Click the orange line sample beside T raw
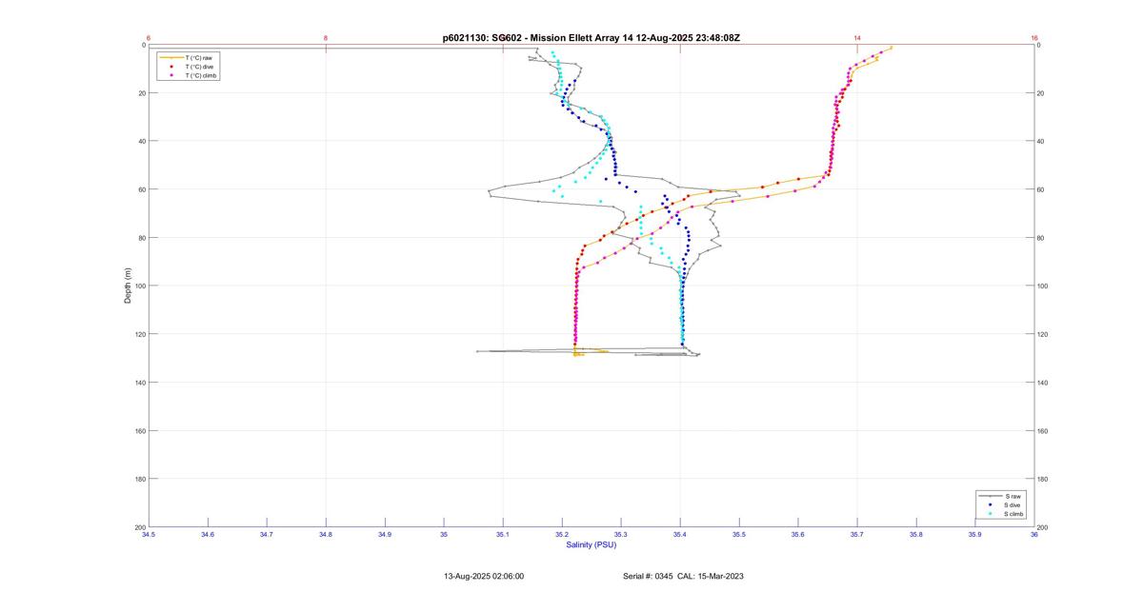Image resolution: width=1143 pixels, height=592 pixels. pos(170,58)
